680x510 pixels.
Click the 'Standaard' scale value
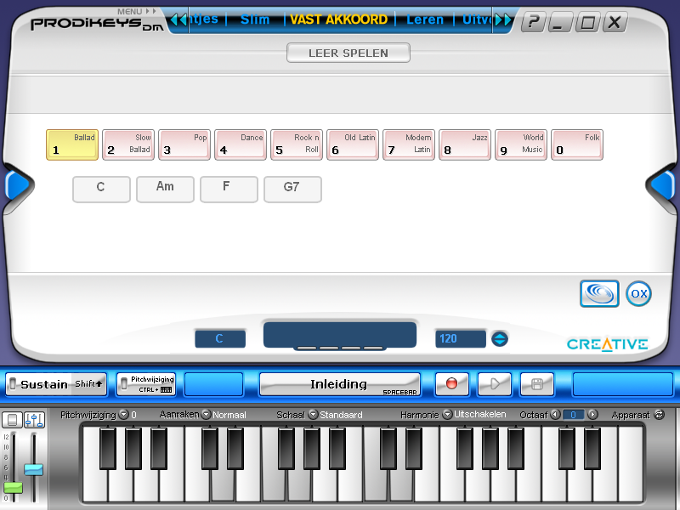click(x=342, y=415)
